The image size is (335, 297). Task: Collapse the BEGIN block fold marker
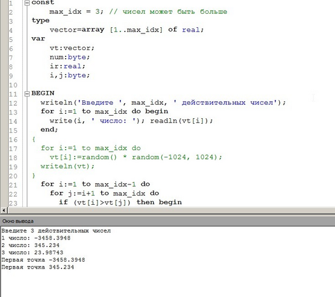pyautogui.click(x=27, y=93)
